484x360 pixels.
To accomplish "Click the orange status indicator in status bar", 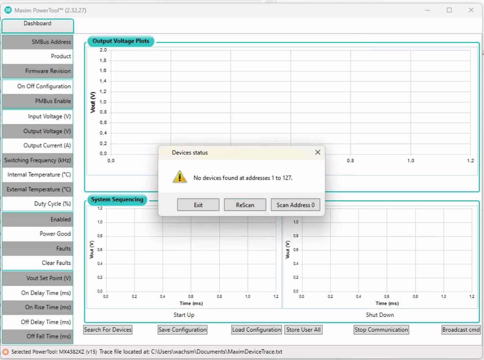I will [x=5, y=352].
